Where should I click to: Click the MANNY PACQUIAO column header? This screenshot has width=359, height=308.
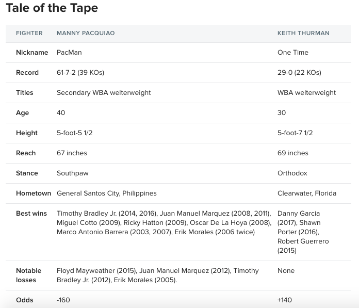pyautogui.click(x=86, y=33)
